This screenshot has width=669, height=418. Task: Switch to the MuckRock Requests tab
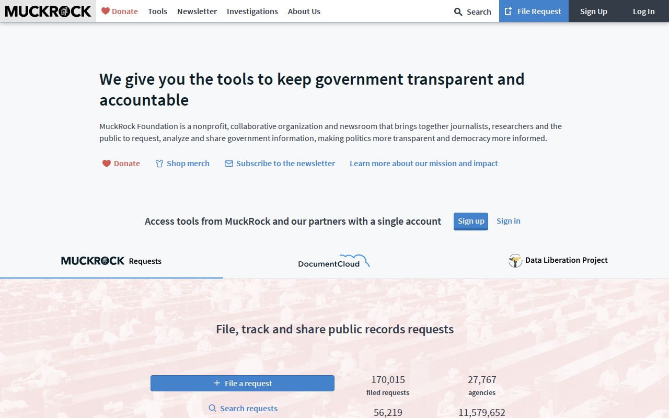[111, 261]
